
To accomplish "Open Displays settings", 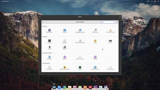I will click(49, 41).
